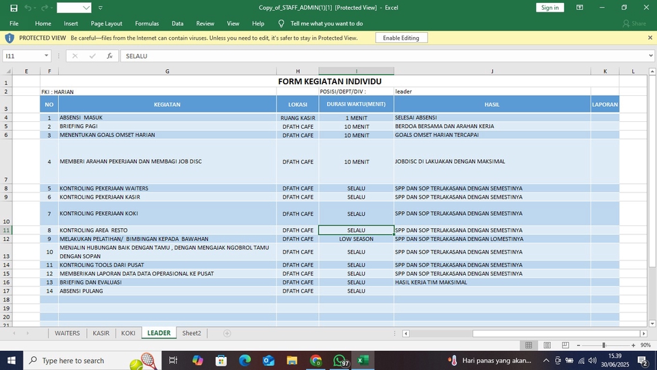Click the Sign in button
Screen dimensions: 657x370
click(x=550, y=8)
